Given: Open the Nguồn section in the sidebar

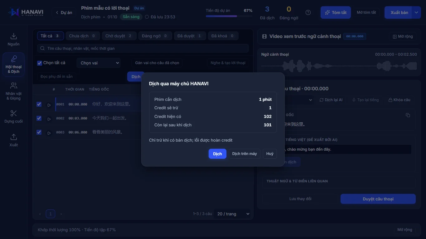Looking at the screenshot, I should pos(13,40).
